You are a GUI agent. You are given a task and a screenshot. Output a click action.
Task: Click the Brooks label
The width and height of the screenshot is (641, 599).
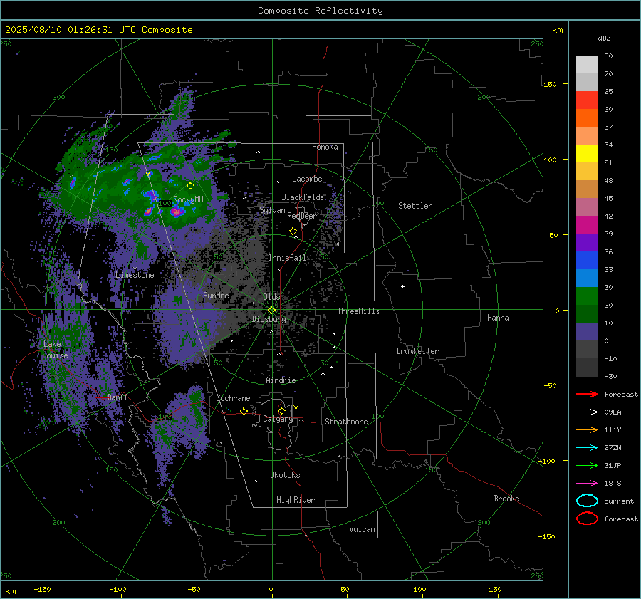click(506, 499)
